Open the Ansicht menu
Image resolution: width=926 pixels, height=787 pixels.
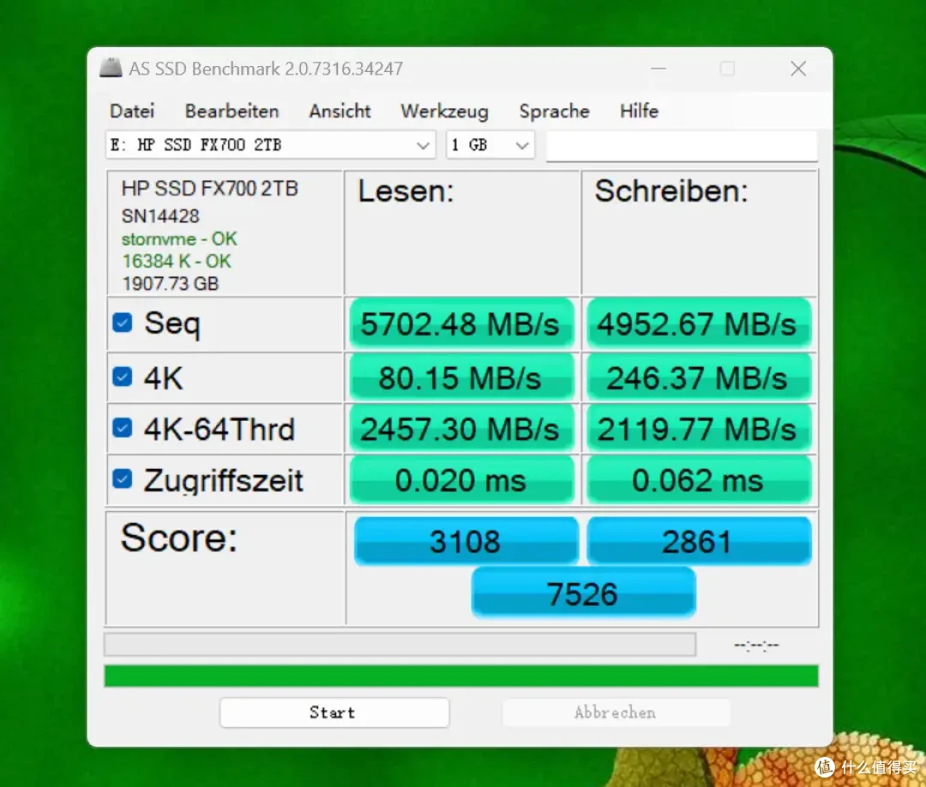340,111
